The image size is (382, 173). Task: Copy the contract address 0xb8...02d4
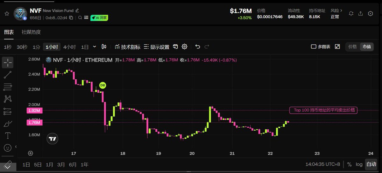pyautogui.click(x=71, y=18)
